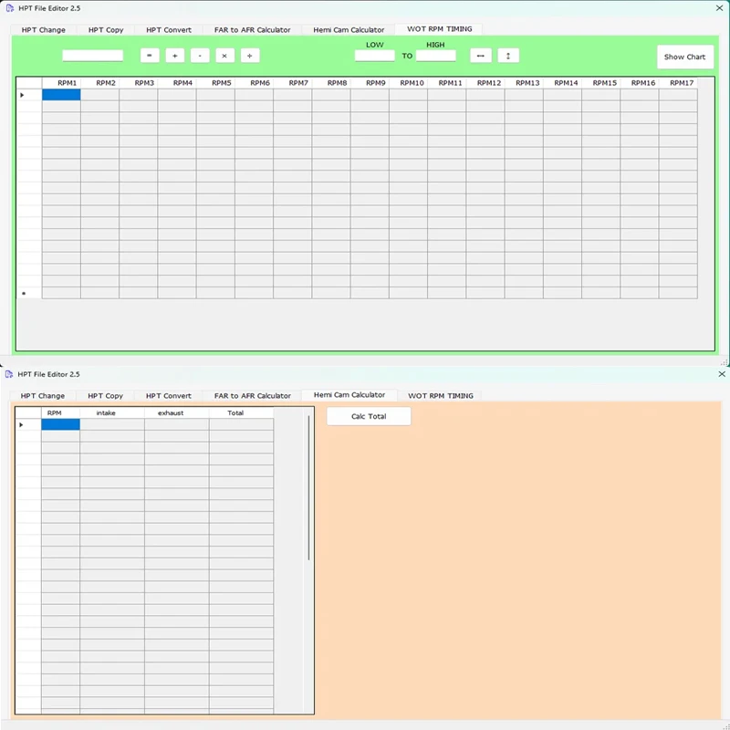Click the LOW value input field
Viewport: 730px width, 730px height.
click(375, 56)
